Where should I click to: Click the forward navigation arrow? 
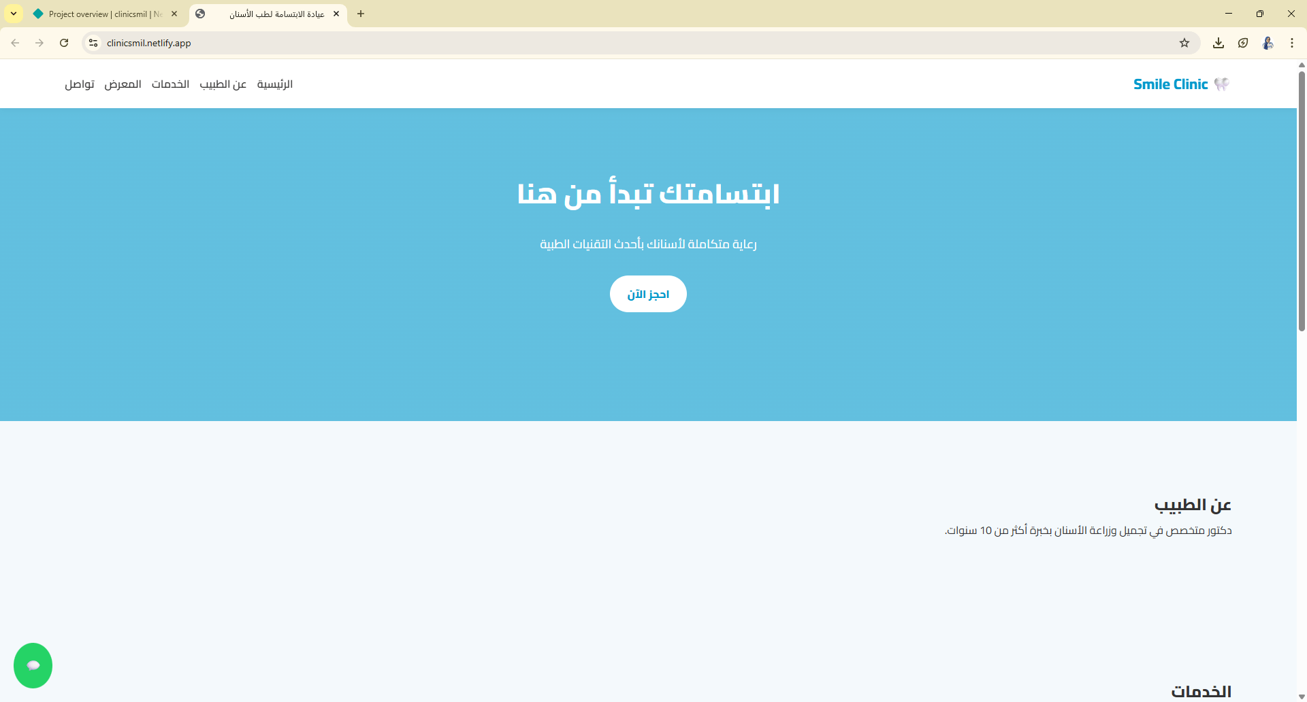pos(39,42)
